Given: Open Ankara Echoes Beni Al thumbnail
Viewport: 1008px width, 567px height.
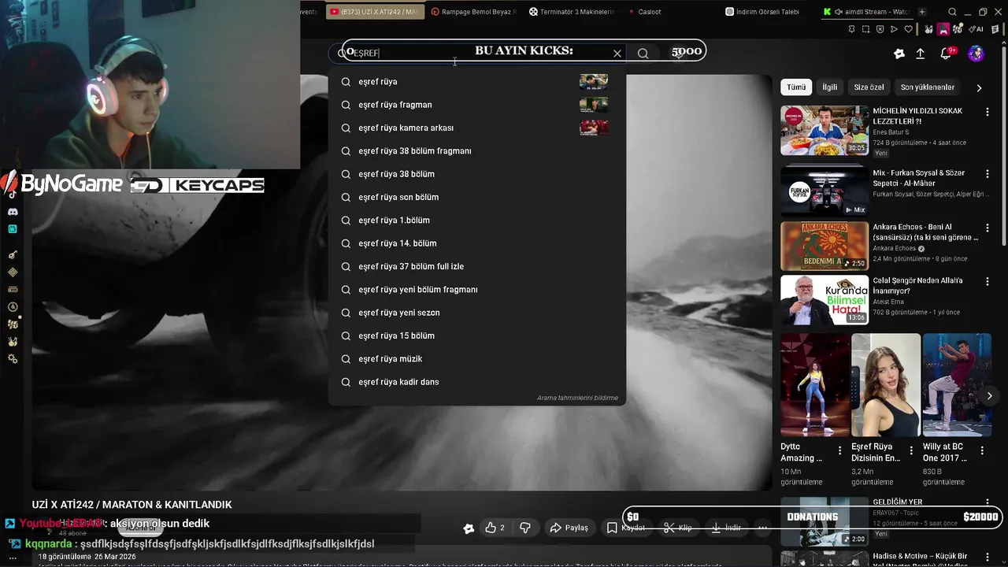Looking at the screenshot, I should 825,246.
